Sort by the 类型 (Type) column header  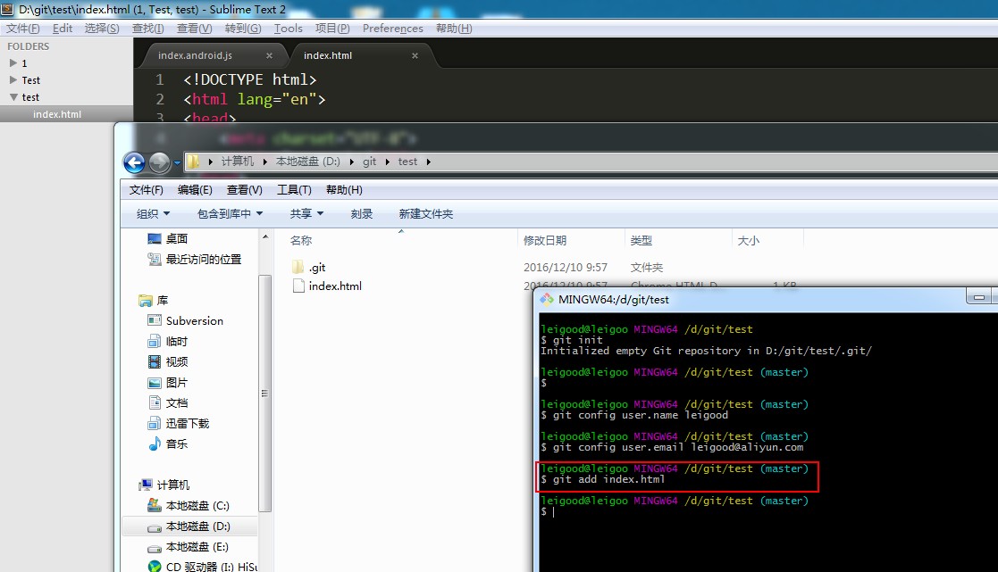click(641, 240)
